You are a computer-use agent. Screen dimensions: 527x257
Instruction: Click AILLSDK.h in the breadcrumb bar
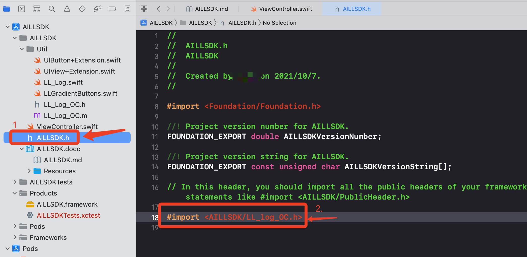[x=238, y=23]
